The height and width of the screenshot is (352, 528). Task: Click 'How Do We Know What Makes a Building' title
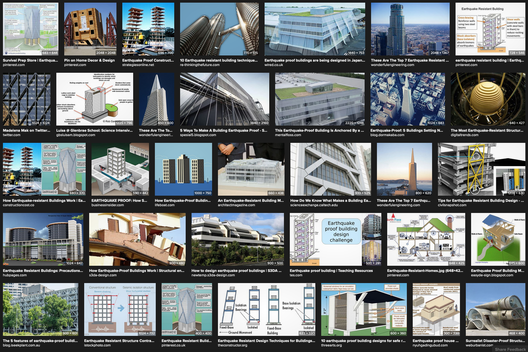(330, 200)
